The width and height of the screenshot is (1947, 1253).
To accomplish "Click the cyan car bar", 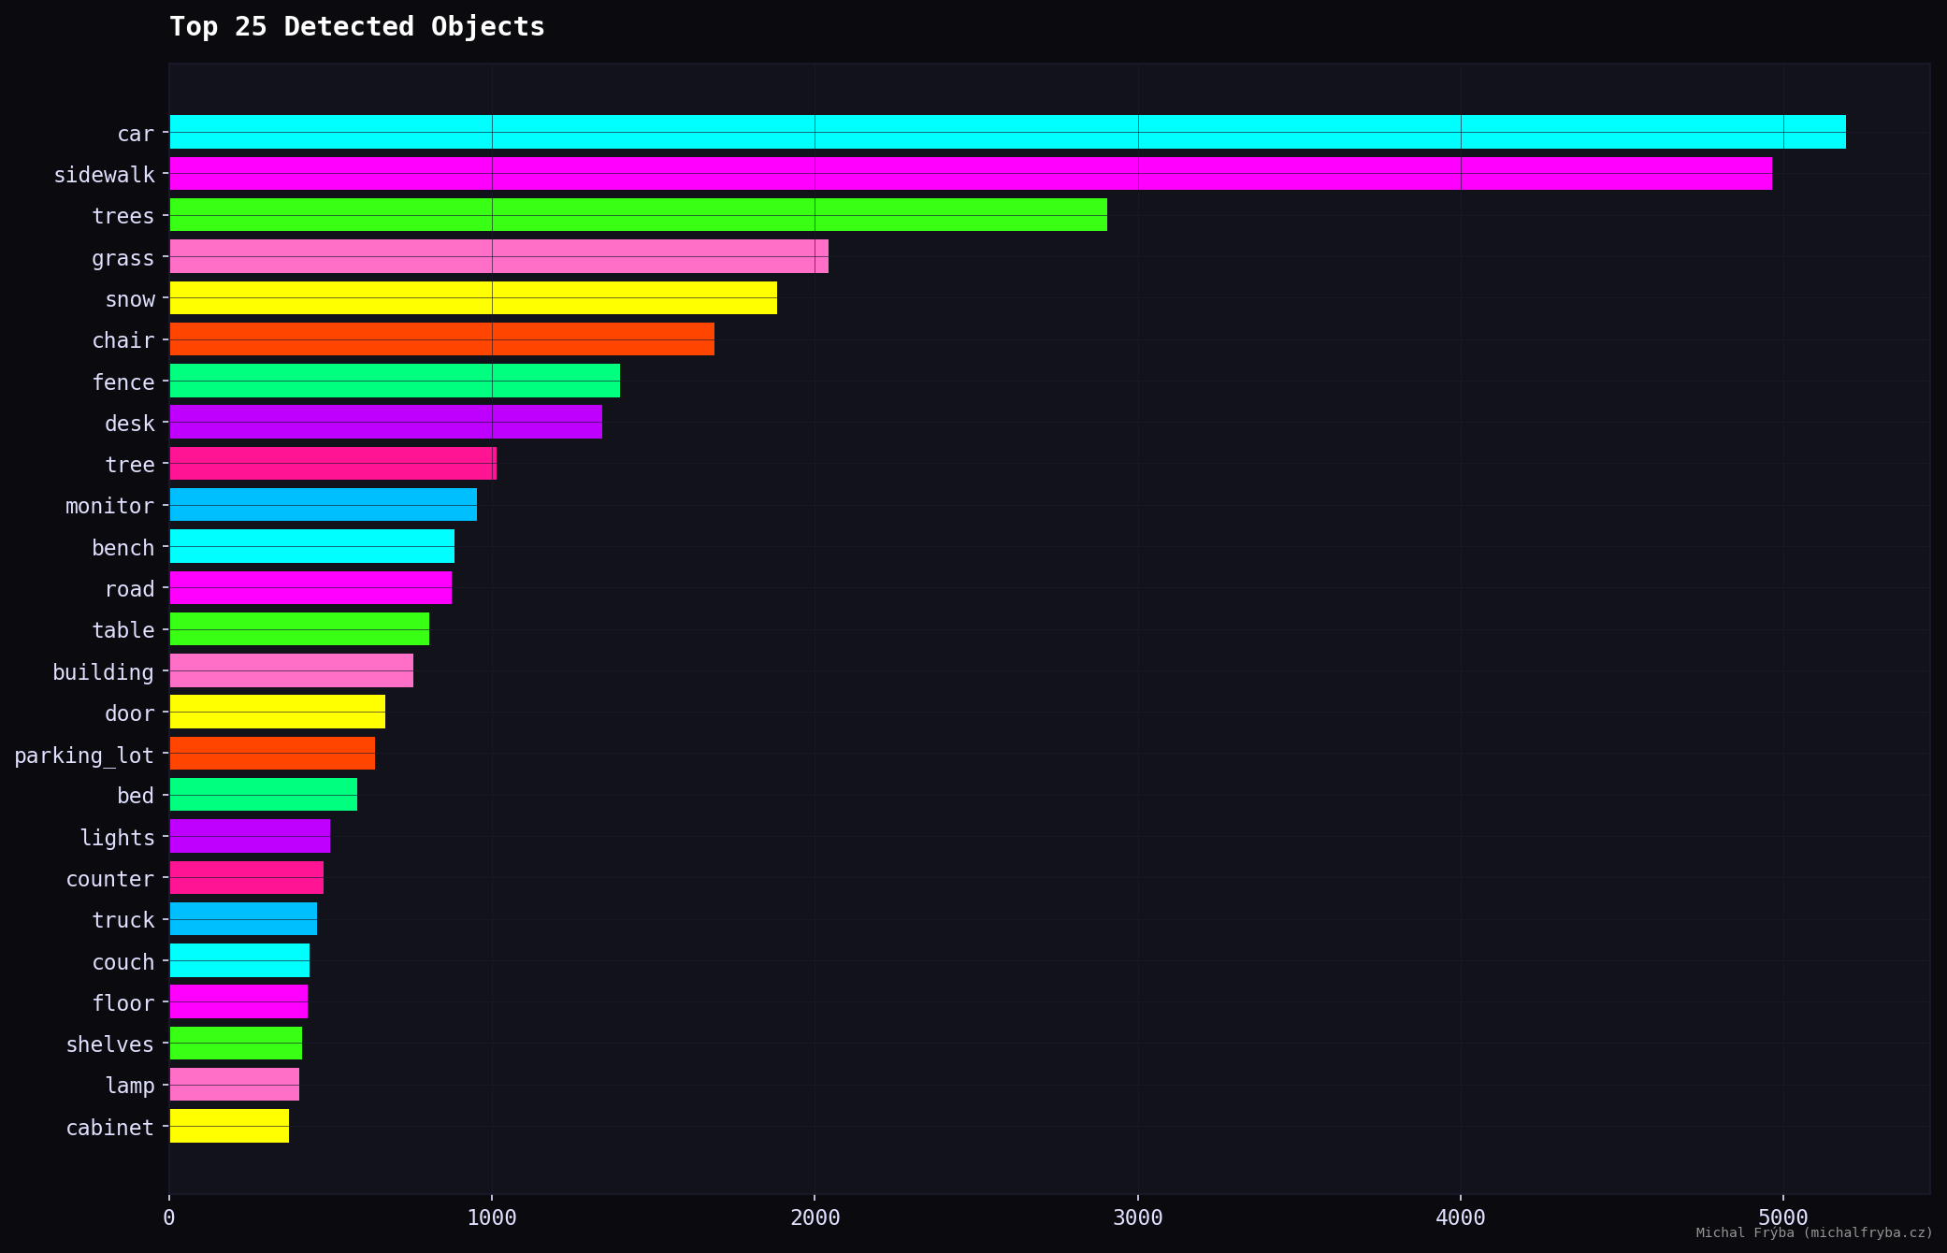I will pyautogui.click(x=1007, y=132).
